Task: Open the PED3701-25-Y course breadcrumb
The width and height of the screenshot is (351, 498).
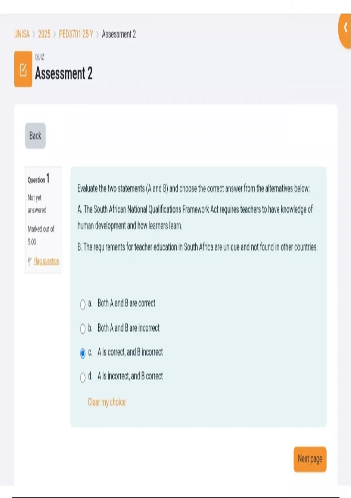Action: pyautogui.click(x=76, y=34)
